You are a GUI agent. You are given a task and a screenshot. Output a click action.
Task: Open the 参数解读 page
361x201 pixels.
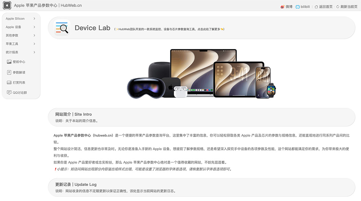click(x=19, y=72)
